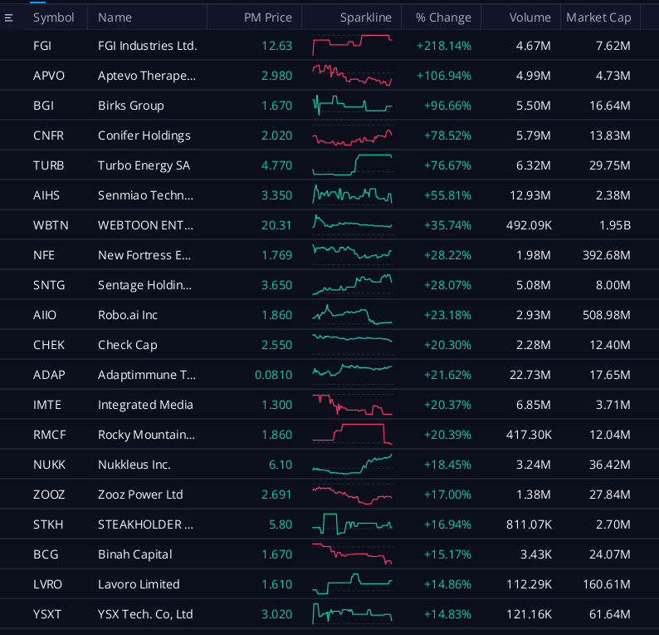
Task: Click the +106.94% change value
Action: (x=444, y=76)
